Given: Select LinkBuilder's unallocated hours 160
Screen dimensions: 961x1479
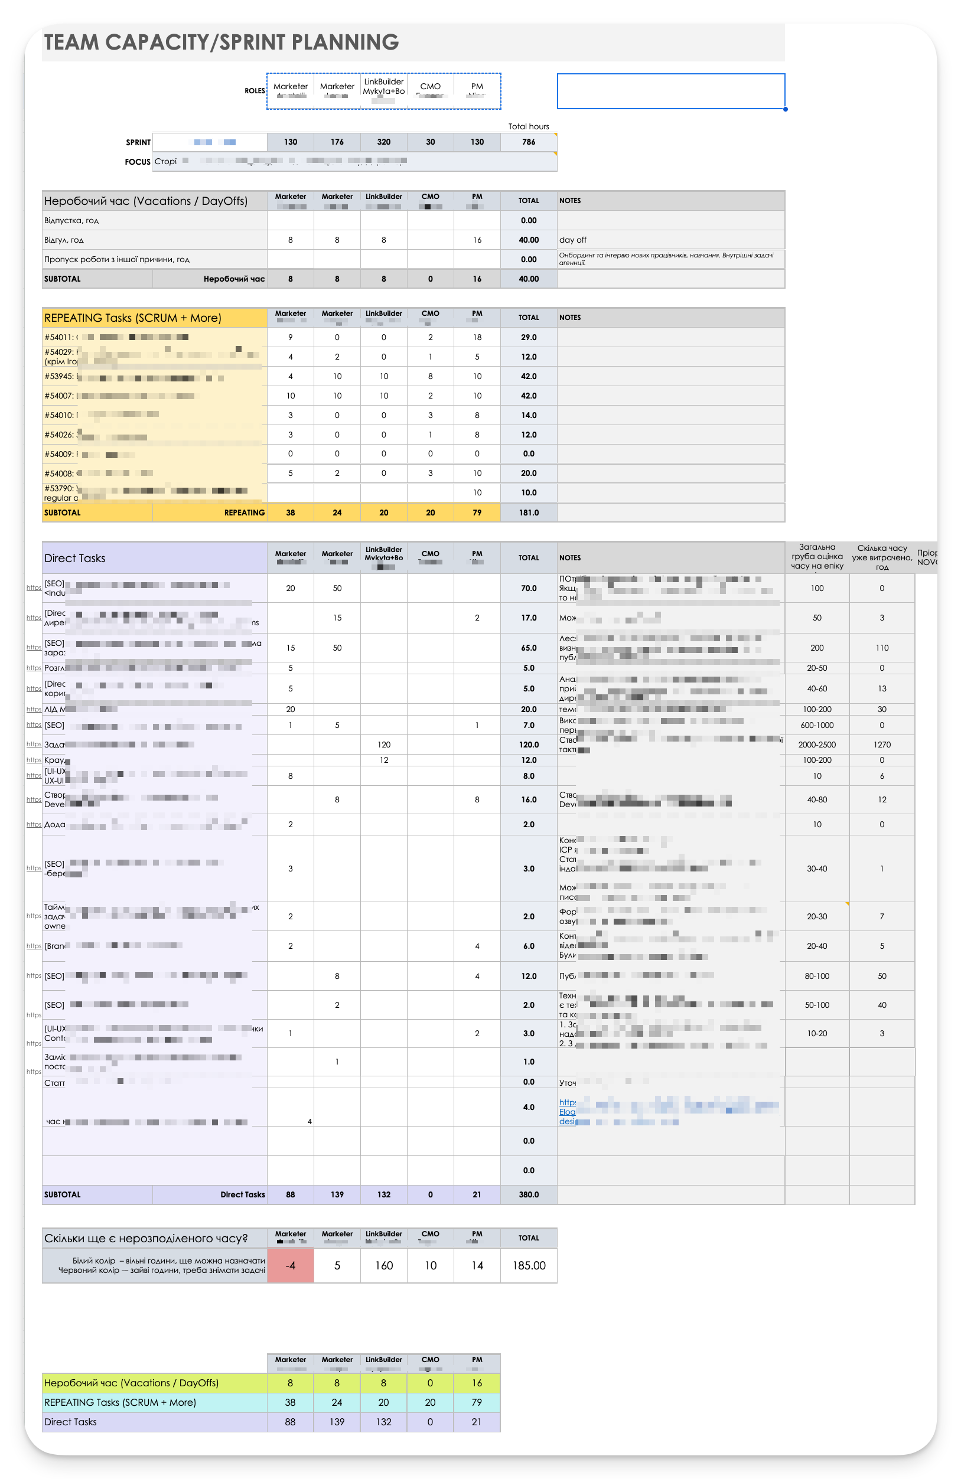Looking at the screenshot, I should click(x=383, y=1266).
